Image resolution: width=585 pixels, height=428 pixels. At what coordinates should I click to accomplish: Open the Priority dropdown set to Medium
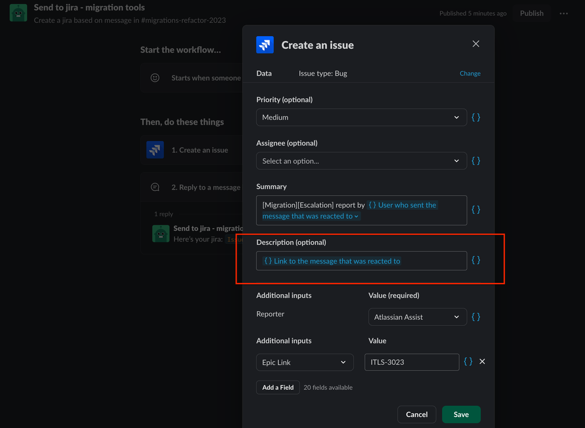pos(361,118)
